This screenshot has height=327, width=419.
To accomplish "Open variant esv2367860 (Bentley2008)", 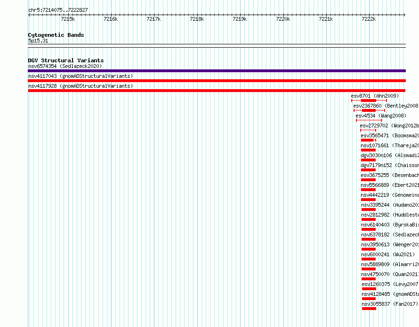I will point(386,106).
